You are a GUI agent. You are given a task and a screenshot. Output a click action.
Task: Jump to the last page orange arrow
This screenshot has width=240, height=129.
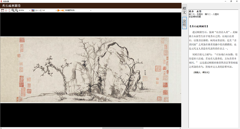tap(62, 10)
